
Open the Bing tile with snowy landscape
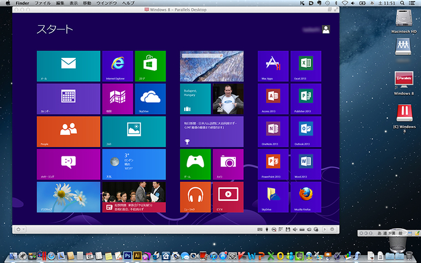[x=212, y=66]
